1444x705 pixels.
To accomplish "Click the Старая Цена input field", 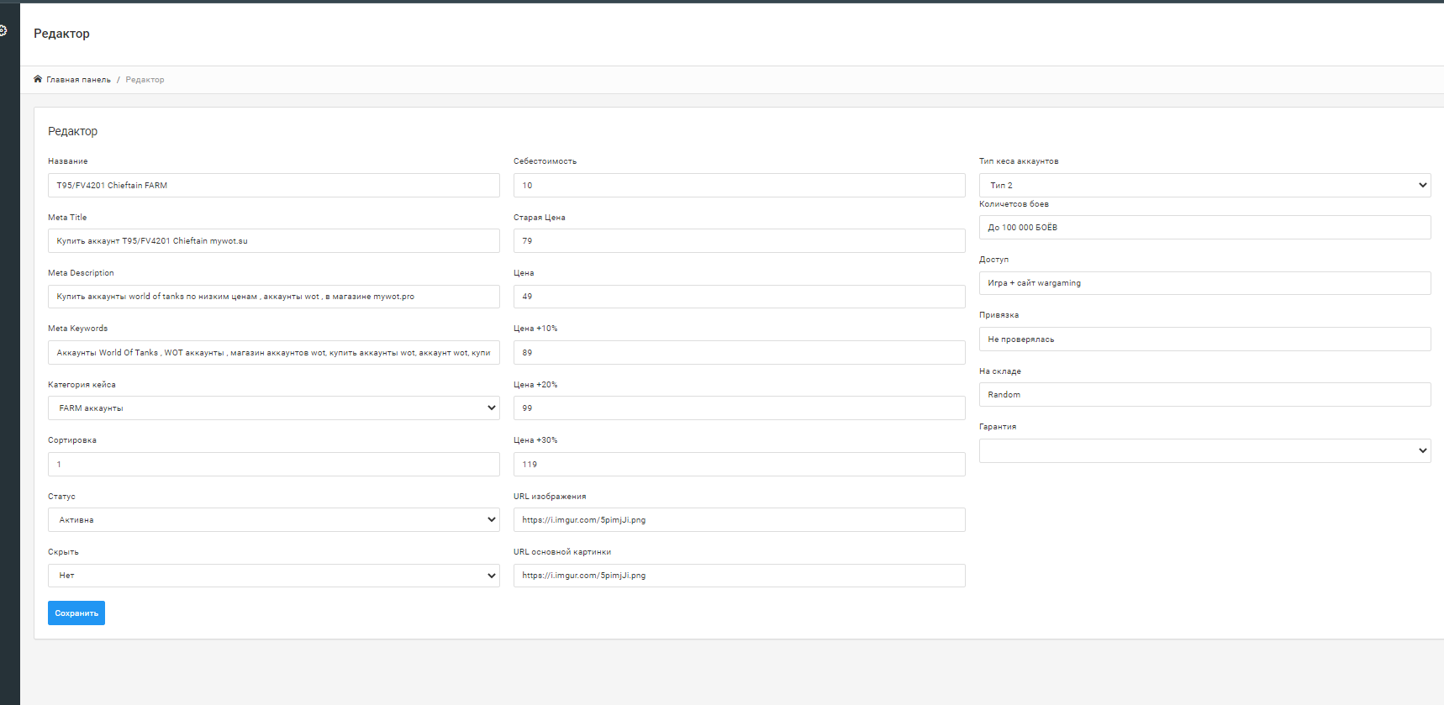I will click(739, 241).
